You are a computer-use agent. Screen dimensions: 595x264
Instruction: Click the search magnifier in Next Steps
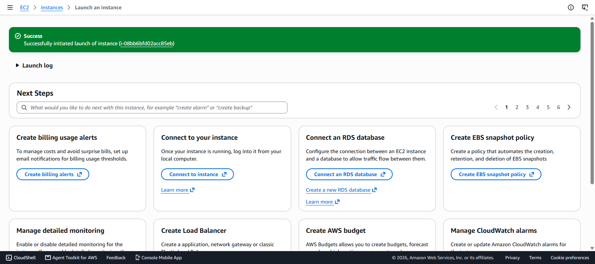point(24,108)
